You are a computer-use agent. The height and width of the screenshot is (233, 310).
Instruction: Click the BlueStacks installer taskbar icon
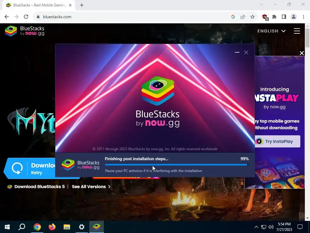[97, 227]
